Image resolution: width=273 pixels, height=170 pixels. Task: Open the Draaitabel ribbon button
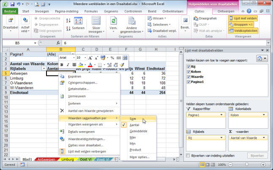click(11, 25)
